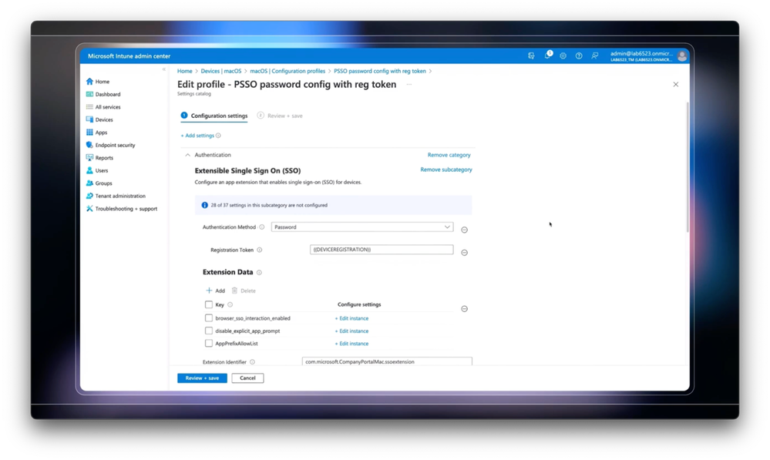Image resolution: width=770 pixels, height=460 pixels.
Task: Check disable_explicit_app_prompt checkbox
Action: 209,331
